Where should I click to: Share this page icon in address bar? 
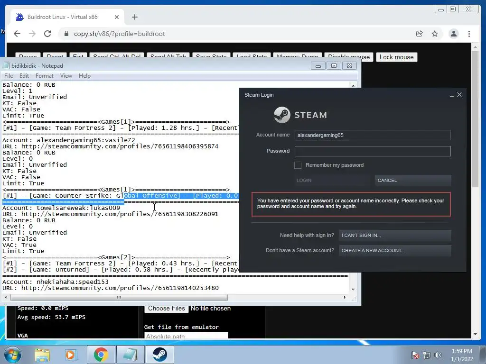(420, 34)
